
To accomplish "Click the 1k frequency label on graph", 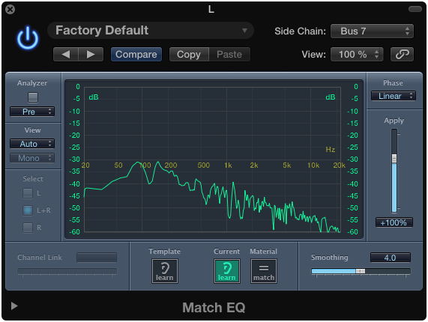I will 228,165.
